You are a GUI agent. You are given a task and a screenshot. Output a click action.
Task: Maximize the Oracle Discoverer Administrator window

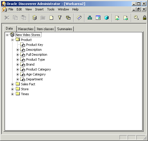[139, 4]
